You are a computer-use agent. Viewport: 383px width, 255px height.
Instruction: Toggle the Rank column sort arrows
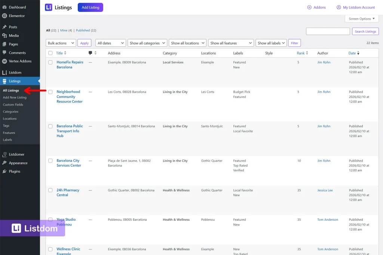307,53
